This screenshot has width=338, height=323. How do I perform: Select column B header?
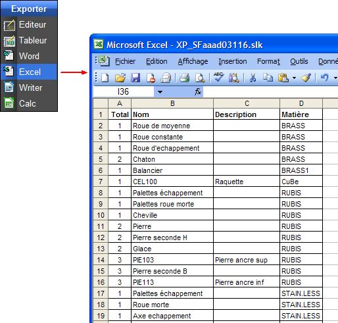(x=172, y=103)
